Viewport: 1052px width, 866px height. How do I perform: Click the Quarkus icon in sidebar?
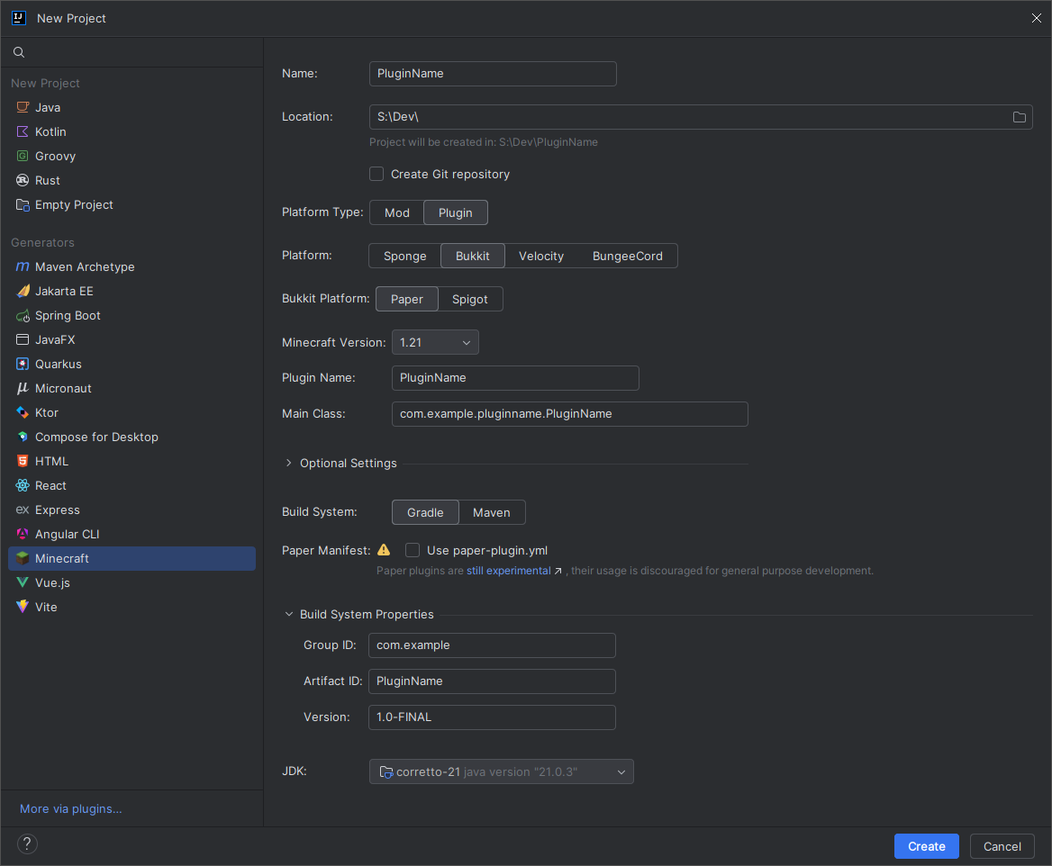point(23,364)
